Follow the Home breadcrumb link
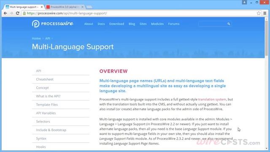 coord(36,38)
